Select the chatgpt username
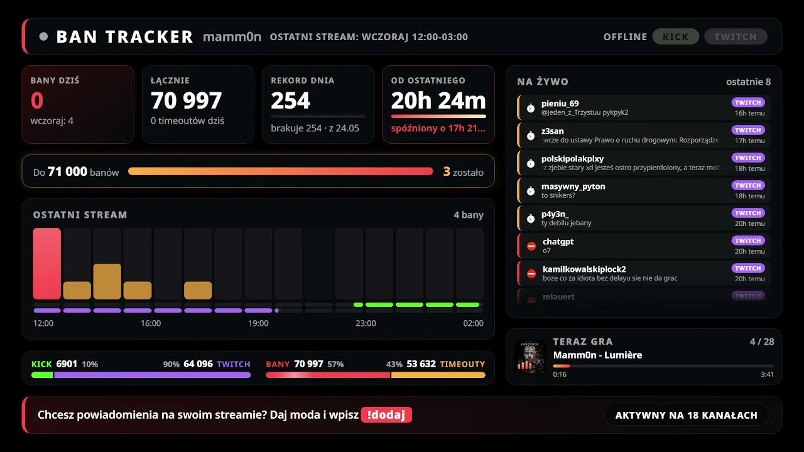 558,242
